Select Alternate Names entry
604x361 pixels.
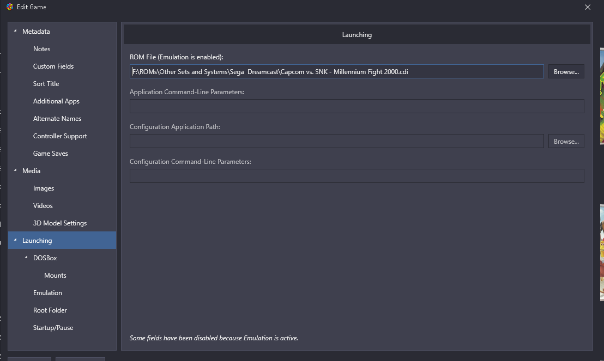57,119
